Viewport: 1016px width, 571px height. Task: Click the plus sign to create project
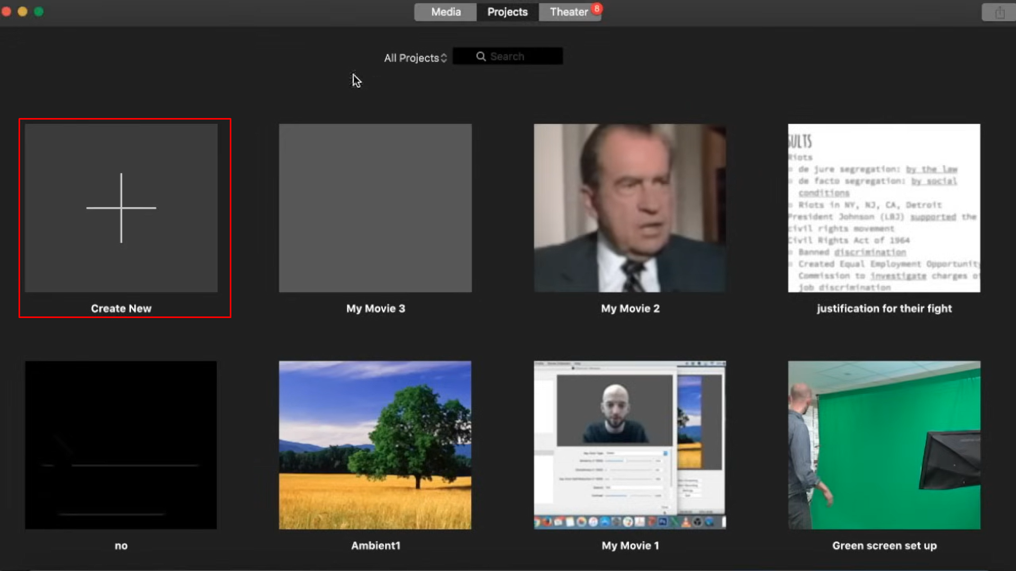[121, 208]
